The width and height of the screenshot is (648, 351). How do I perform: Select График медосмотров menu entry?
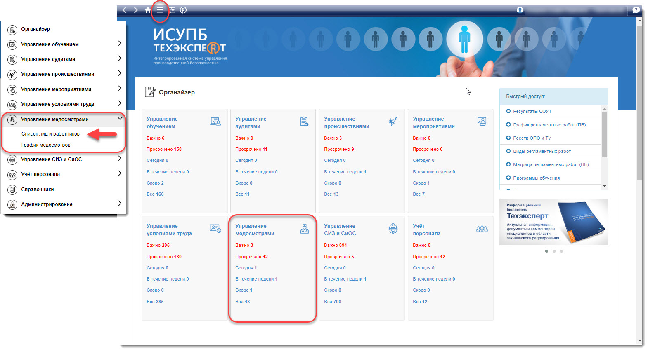pyautogui.click(x=46, y=145)
